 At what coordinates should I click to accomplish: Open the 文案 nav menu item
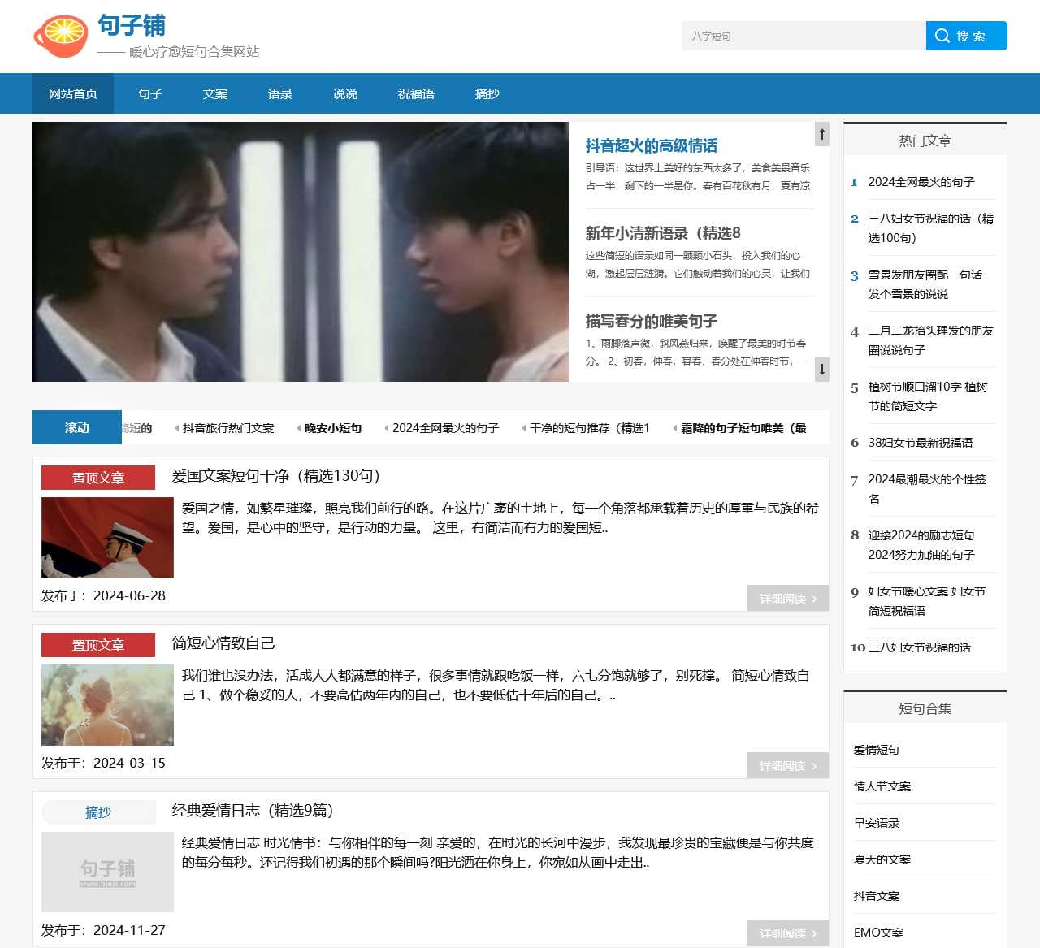[x=215, y=93]
